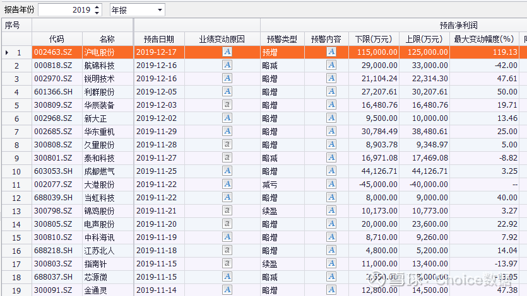Open grey reason icon for 久量股份 row
527x296 pixels.
(x=227, y=144)
